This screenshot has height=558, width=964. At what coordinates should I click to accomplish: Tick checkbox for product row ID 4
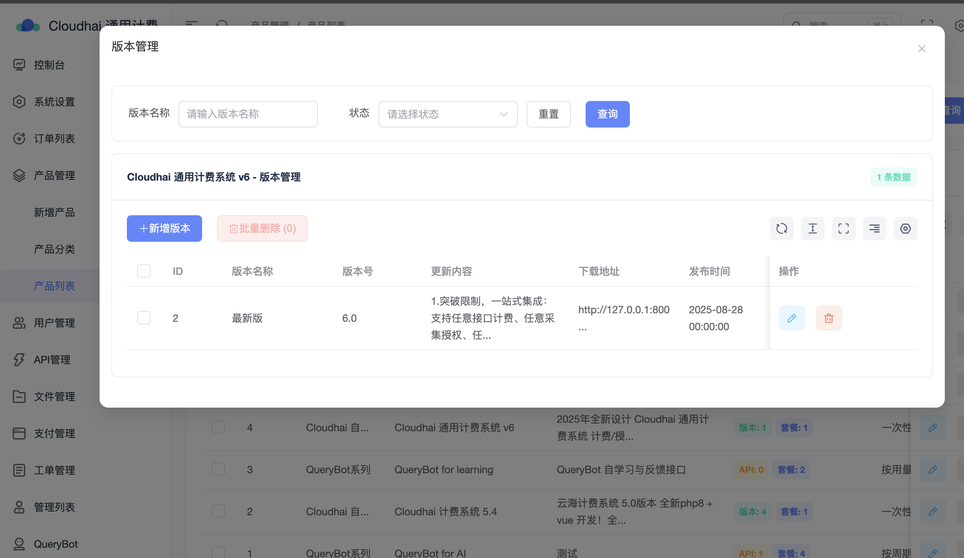[218, 427]
